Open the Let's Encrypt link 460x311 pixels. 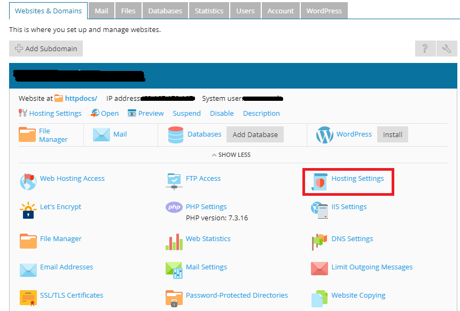pos(60,207)
